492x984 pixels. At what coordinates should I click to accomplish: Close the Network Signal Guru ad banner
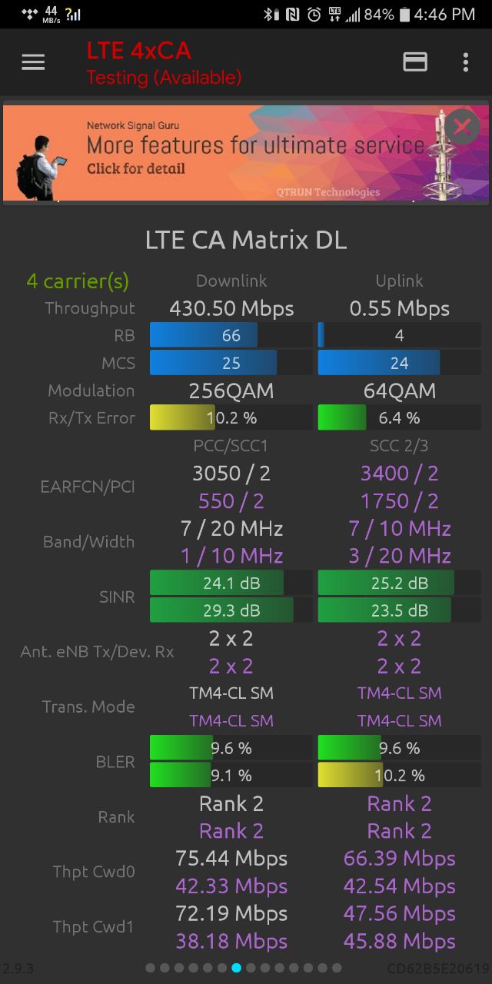(462, 127)
